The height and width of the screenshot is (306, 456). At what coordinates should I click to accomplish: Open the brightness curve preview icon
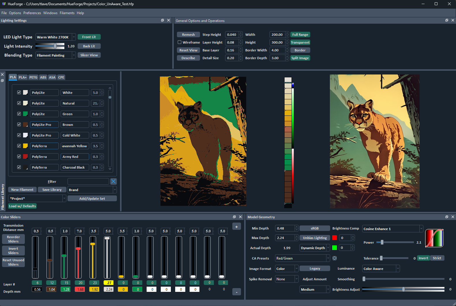[434, 238]
